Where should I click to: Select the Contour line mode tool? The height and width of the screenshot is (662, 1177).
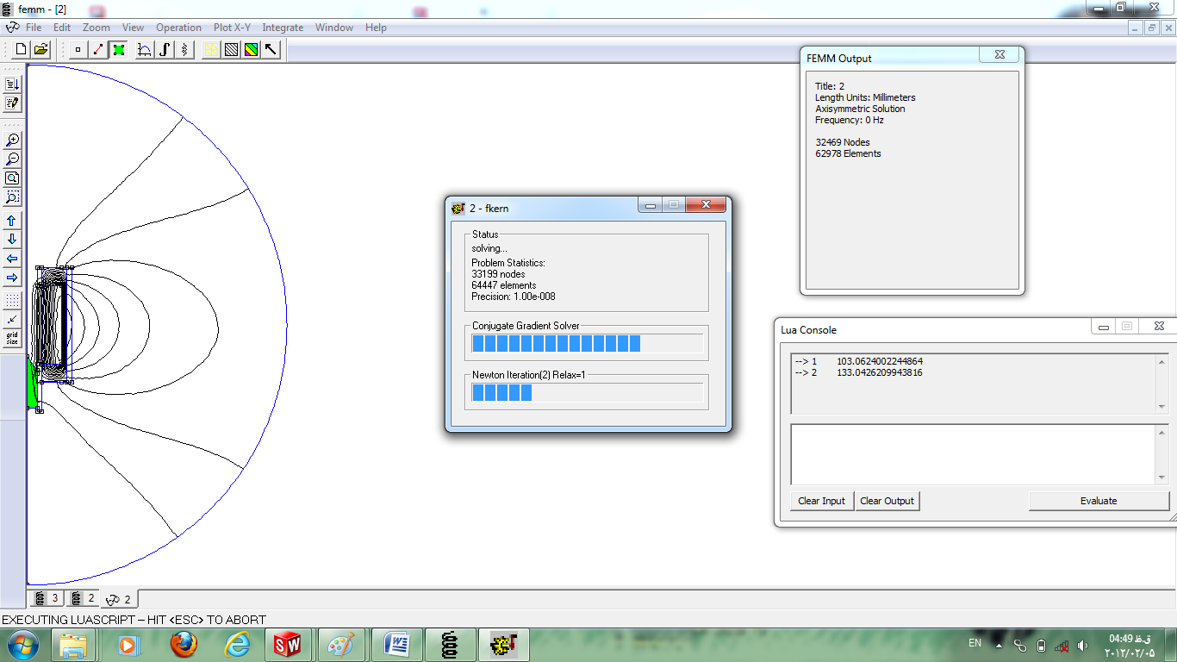point(98,50)
